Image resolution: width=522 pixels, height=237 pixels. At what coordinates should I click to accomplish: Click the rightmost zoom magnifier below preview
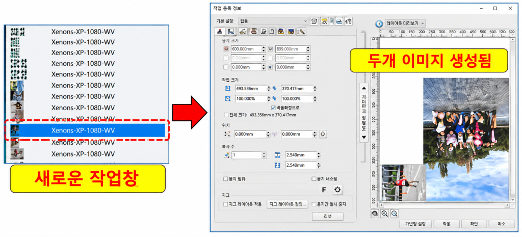(x=395, y=214)
